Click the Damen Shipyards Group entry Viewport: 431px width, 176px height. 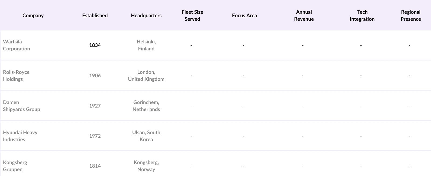(x=22, y=106)
